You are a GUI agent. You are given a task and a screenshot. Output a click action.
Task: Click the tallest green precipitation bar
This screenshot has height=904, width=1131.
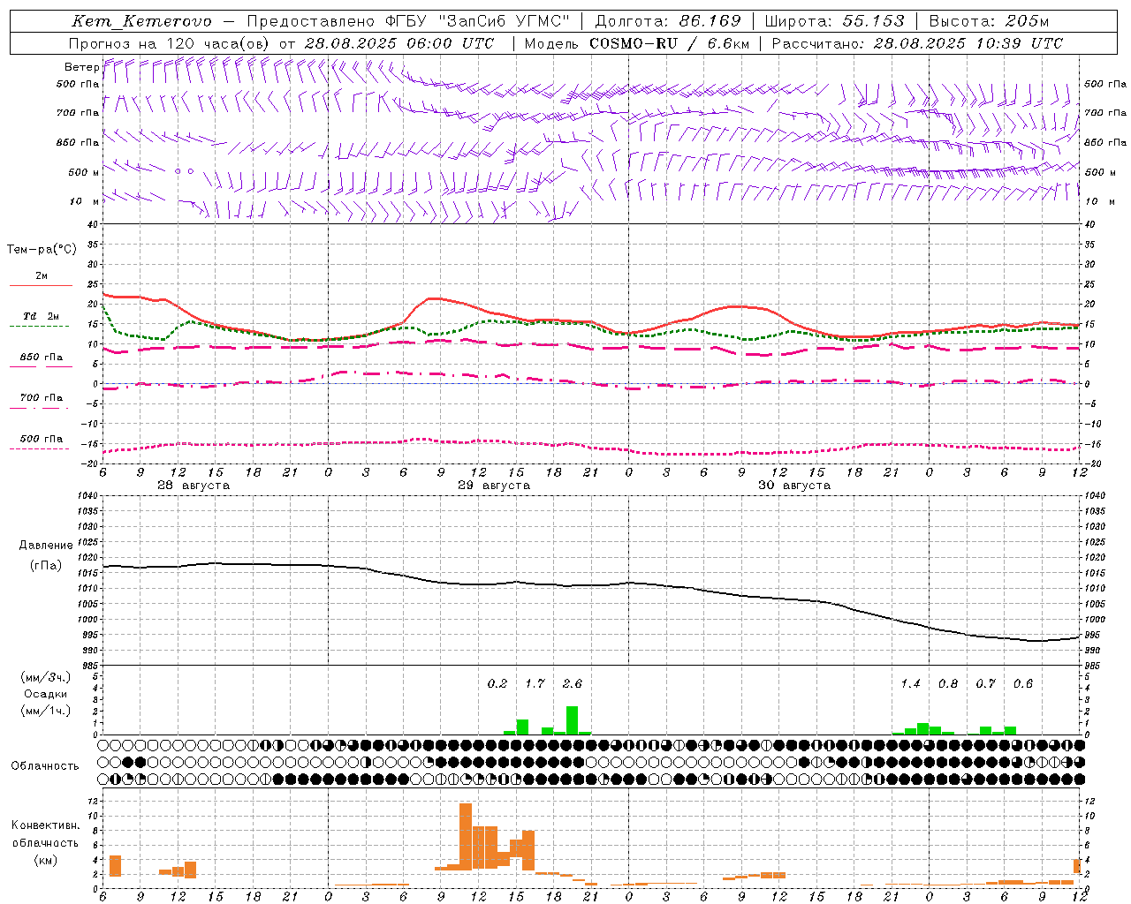(x=572, y=720)
